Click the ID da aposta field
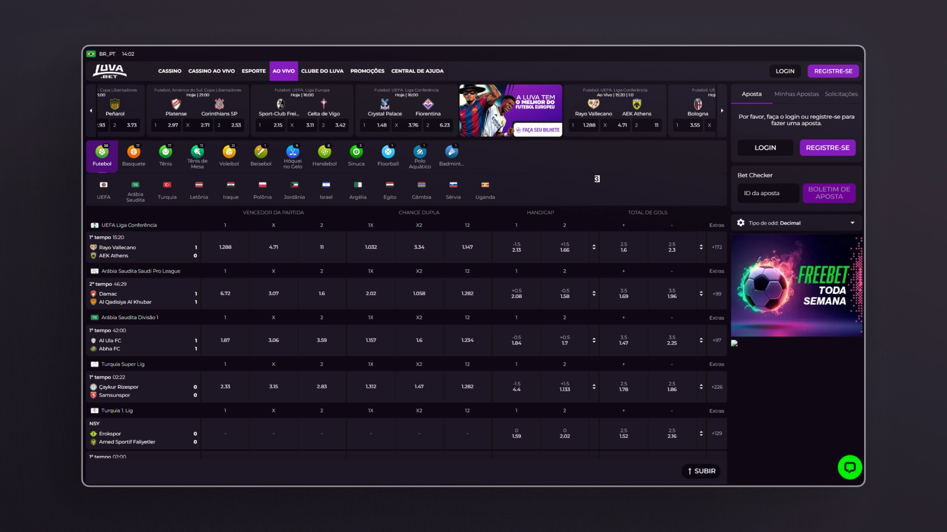 768,193
